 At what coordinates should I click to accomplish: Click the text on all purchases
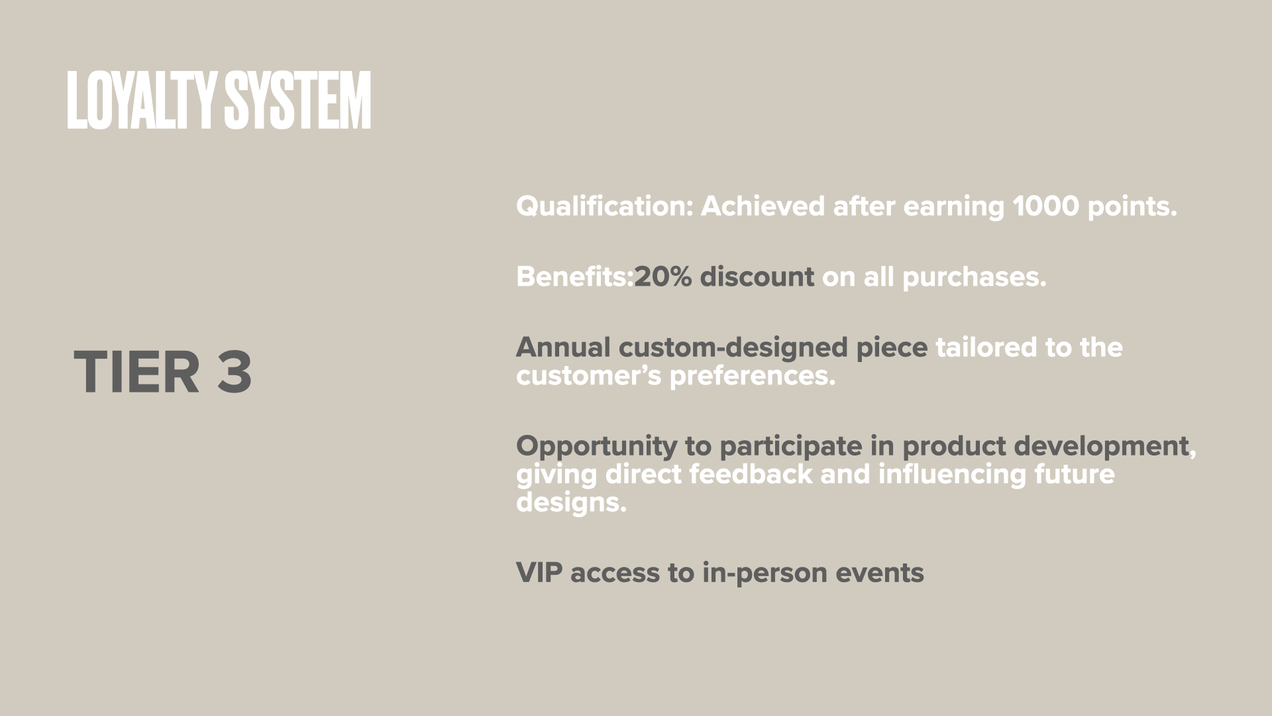934,276
